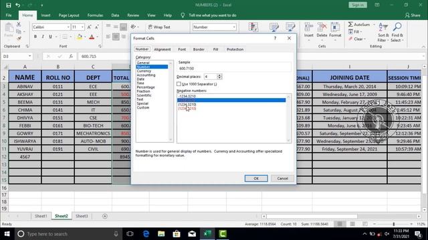Click the taskbar search box
428x240 pixels.
pyautogui.click(x=68, y=234)
